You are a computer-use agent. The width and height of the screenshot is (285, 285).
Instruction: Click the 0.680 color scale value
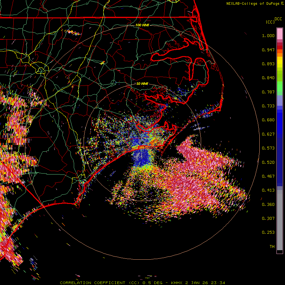[268, 120]
